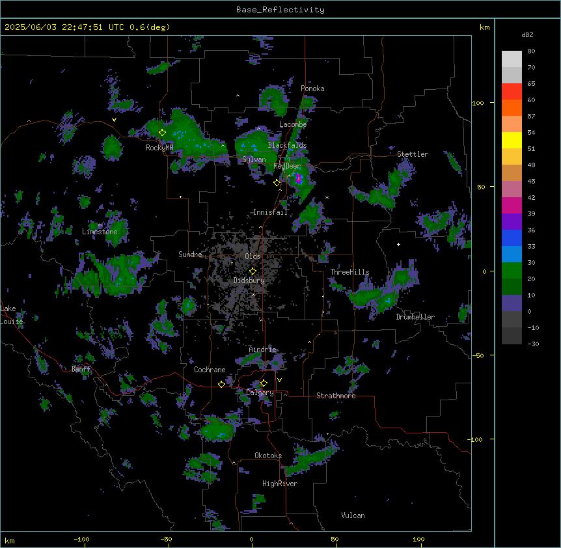Select the Stettler city label

413,154
